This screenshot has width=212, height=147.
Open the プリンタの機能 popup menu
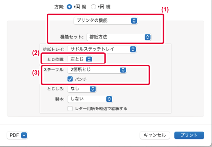click(x=106, y=21)
